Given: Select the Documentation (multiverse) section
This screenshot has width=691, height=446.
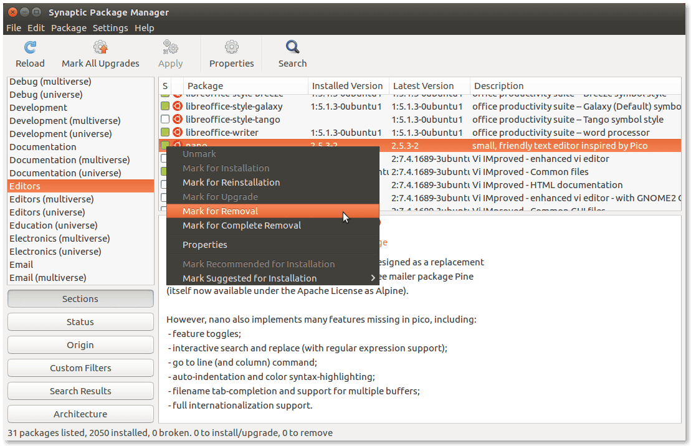Looking at the screenshot, I should (80, 160).
